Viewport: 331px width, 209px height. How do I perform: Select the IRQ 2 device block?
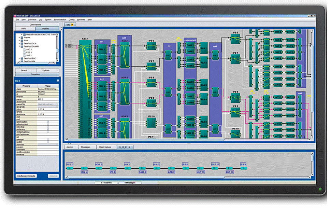(x=102, y=60)
